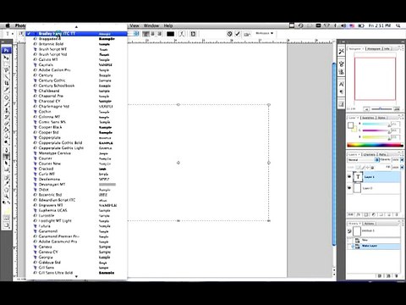406x305 pixels.
Task: Select the Blur tool
Action: (x=6, y=136)
